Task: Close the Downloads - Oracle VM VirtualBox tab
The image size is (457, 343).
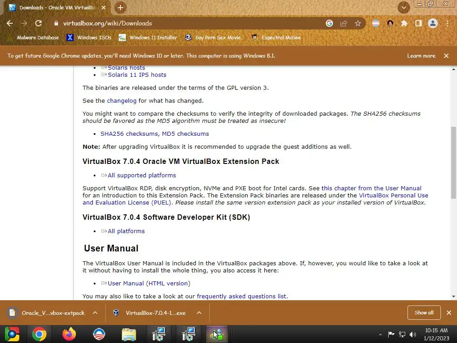Action: click(104, 8)
